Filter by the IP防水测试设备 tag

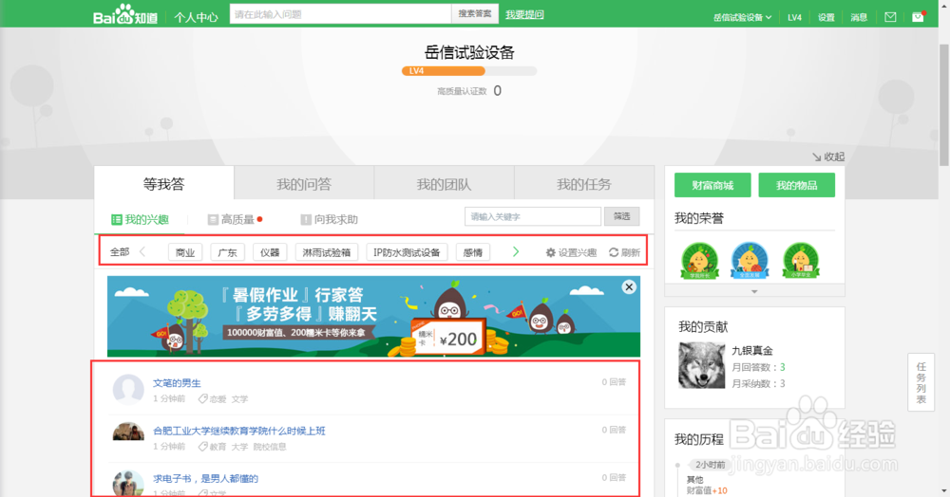407,252
